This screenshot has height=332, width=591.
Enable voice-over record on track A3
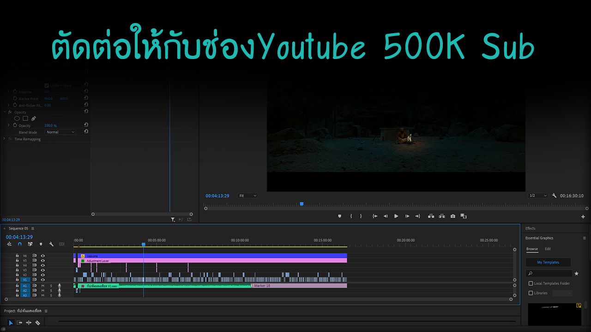pos(59,295)
